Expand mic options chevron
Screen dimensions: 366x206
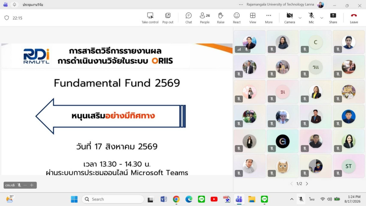click(321, 18)
